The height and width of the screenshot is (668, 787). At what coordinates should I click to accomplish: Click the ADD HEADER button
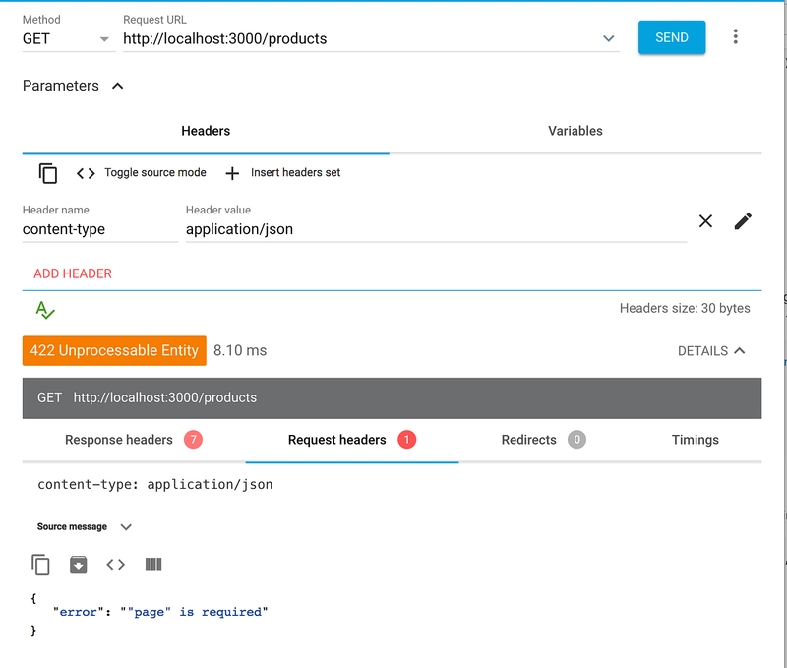tap(73, 273)
